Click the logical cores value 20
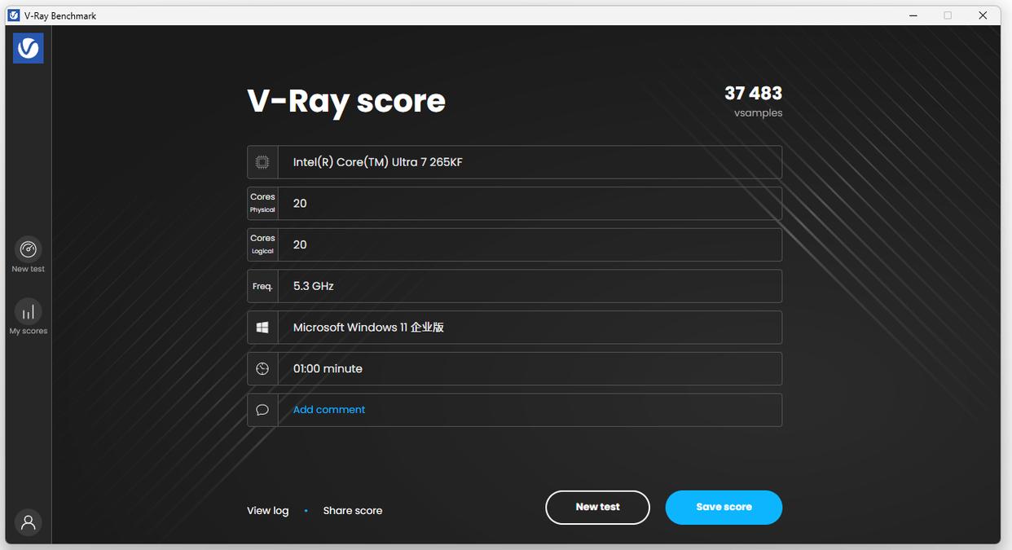The width and height of the screenshot is (1012, 550). pyautogui.click(x=300, y=244)
